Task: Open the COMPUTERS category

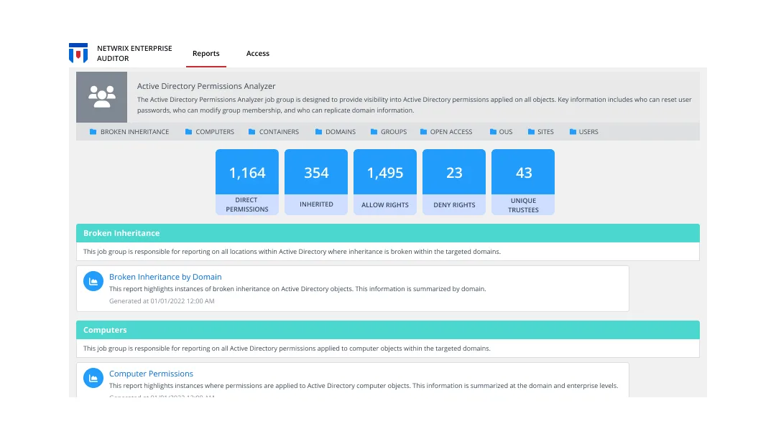Action: pyautogui.click(x=215, y=132)
